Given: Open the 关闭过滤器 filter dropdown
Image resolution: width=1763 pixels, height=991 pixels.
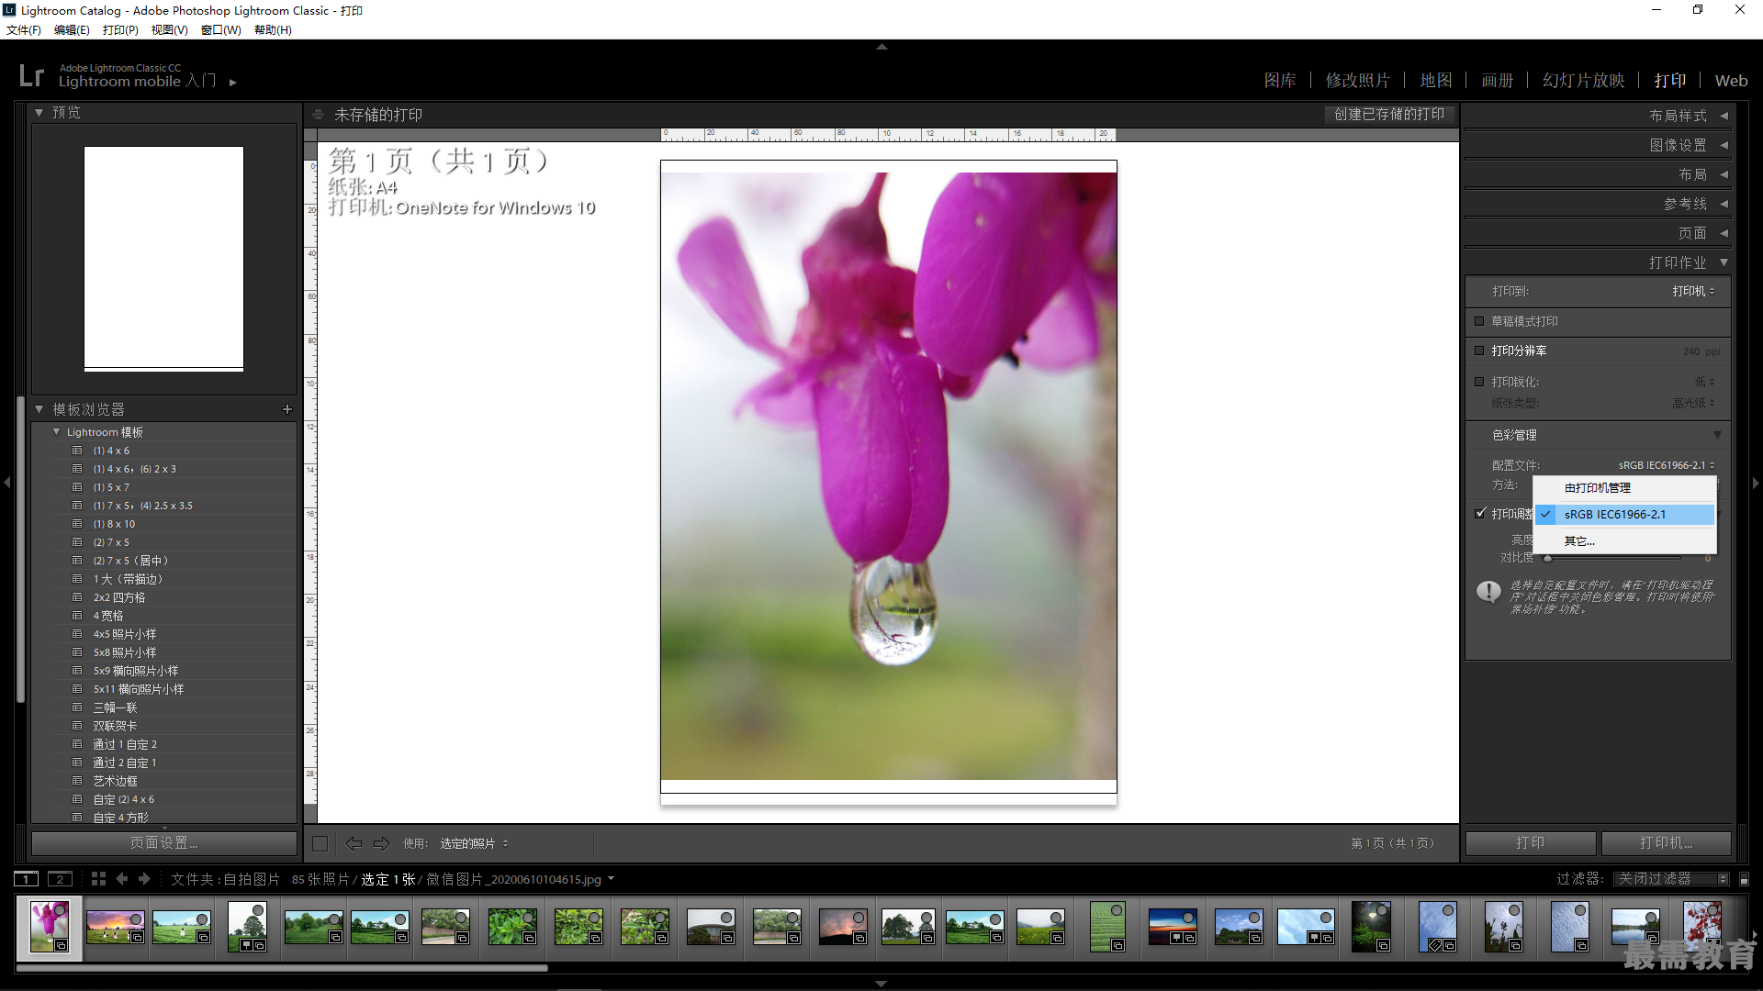Looking at the screenshot, I should [1672, 879].
